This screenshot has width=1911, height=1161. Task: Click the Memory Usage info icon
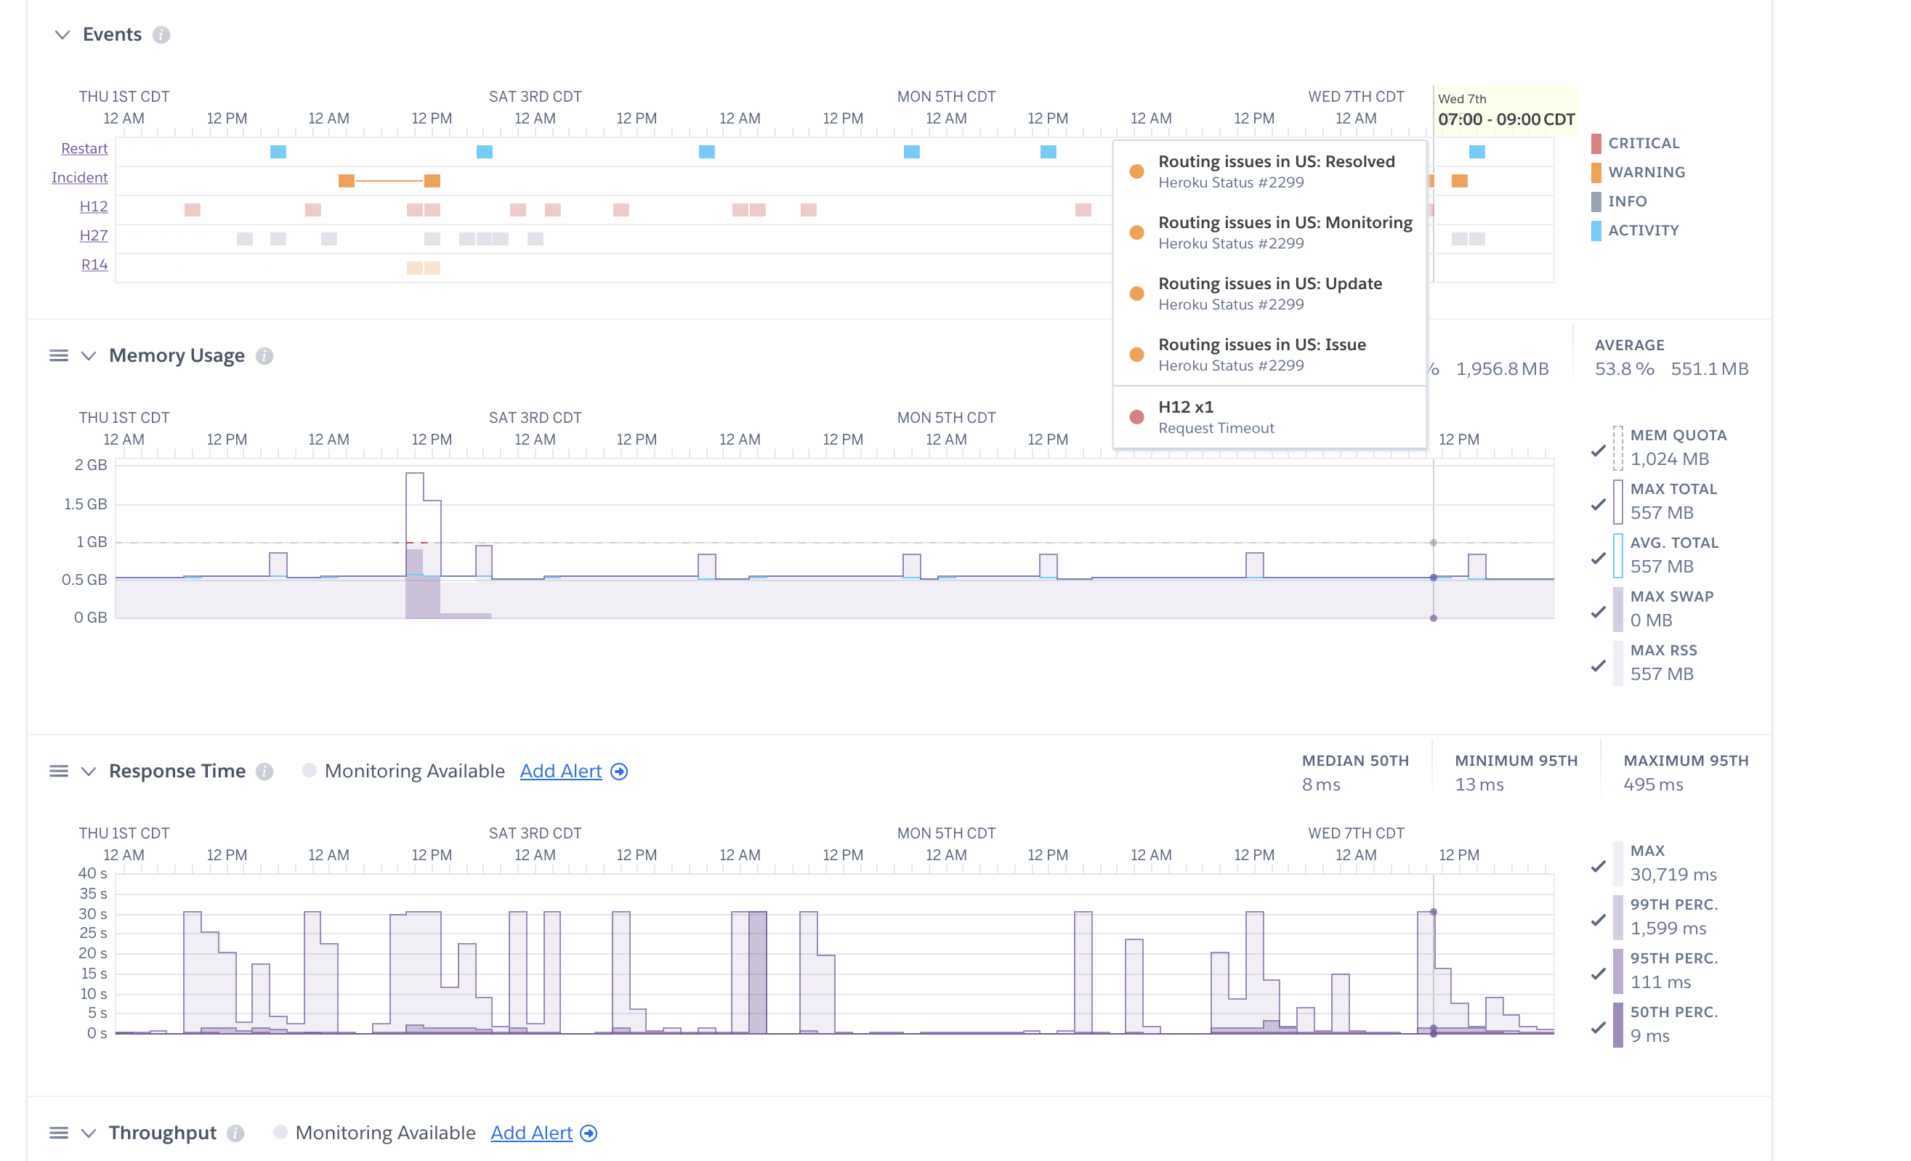[x=264, y=356]
